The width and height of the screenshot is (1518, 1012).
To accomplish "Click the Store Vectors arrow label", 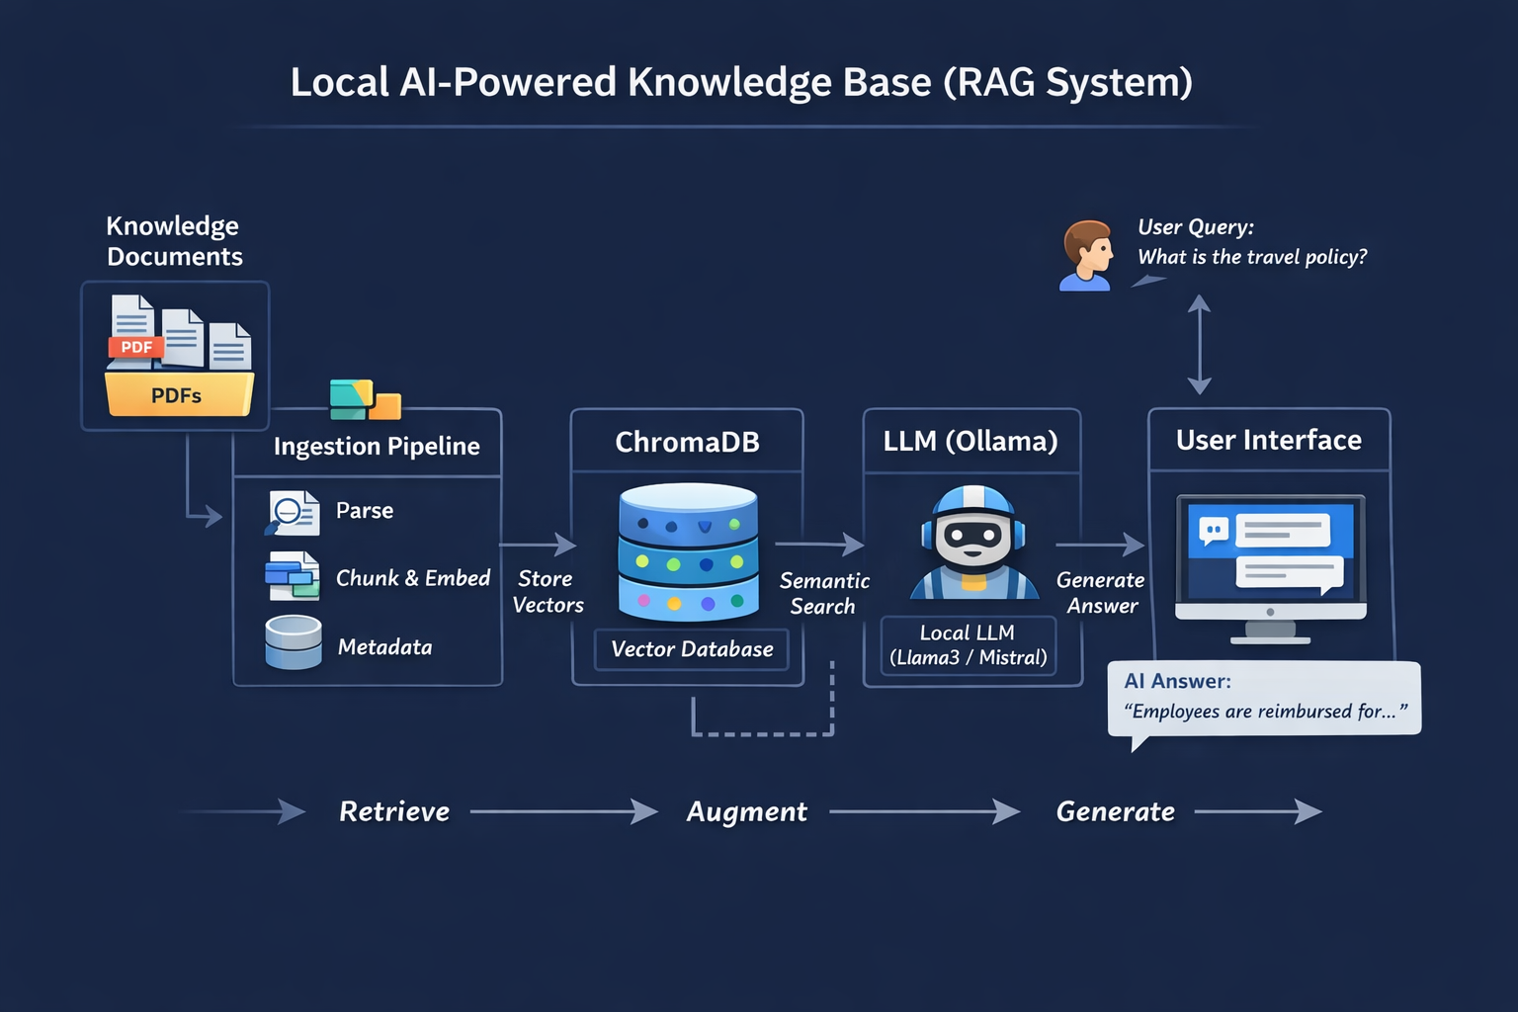I will coord(548,592).
